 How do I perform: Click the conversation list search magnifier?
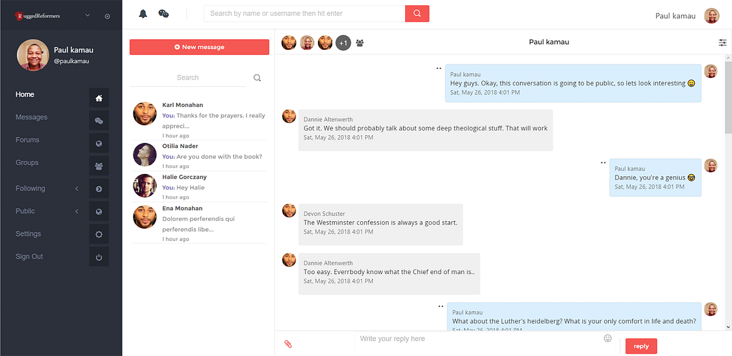257,78
